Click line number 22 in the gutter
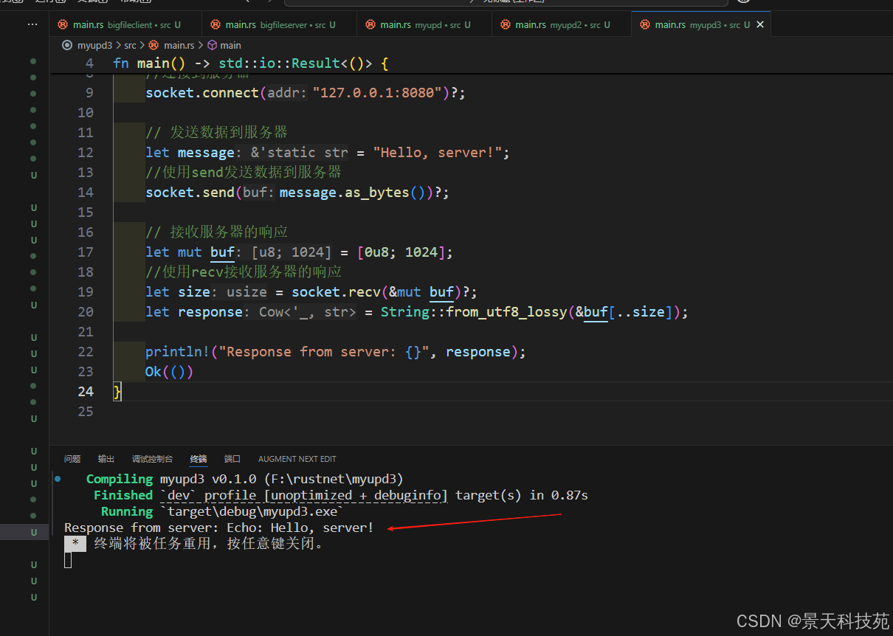The image size is (893, 636). (86, 352)
